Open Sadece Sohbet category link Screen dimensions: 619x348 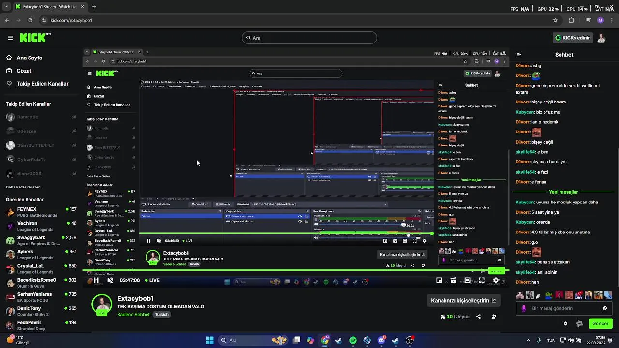pos(133,315)
